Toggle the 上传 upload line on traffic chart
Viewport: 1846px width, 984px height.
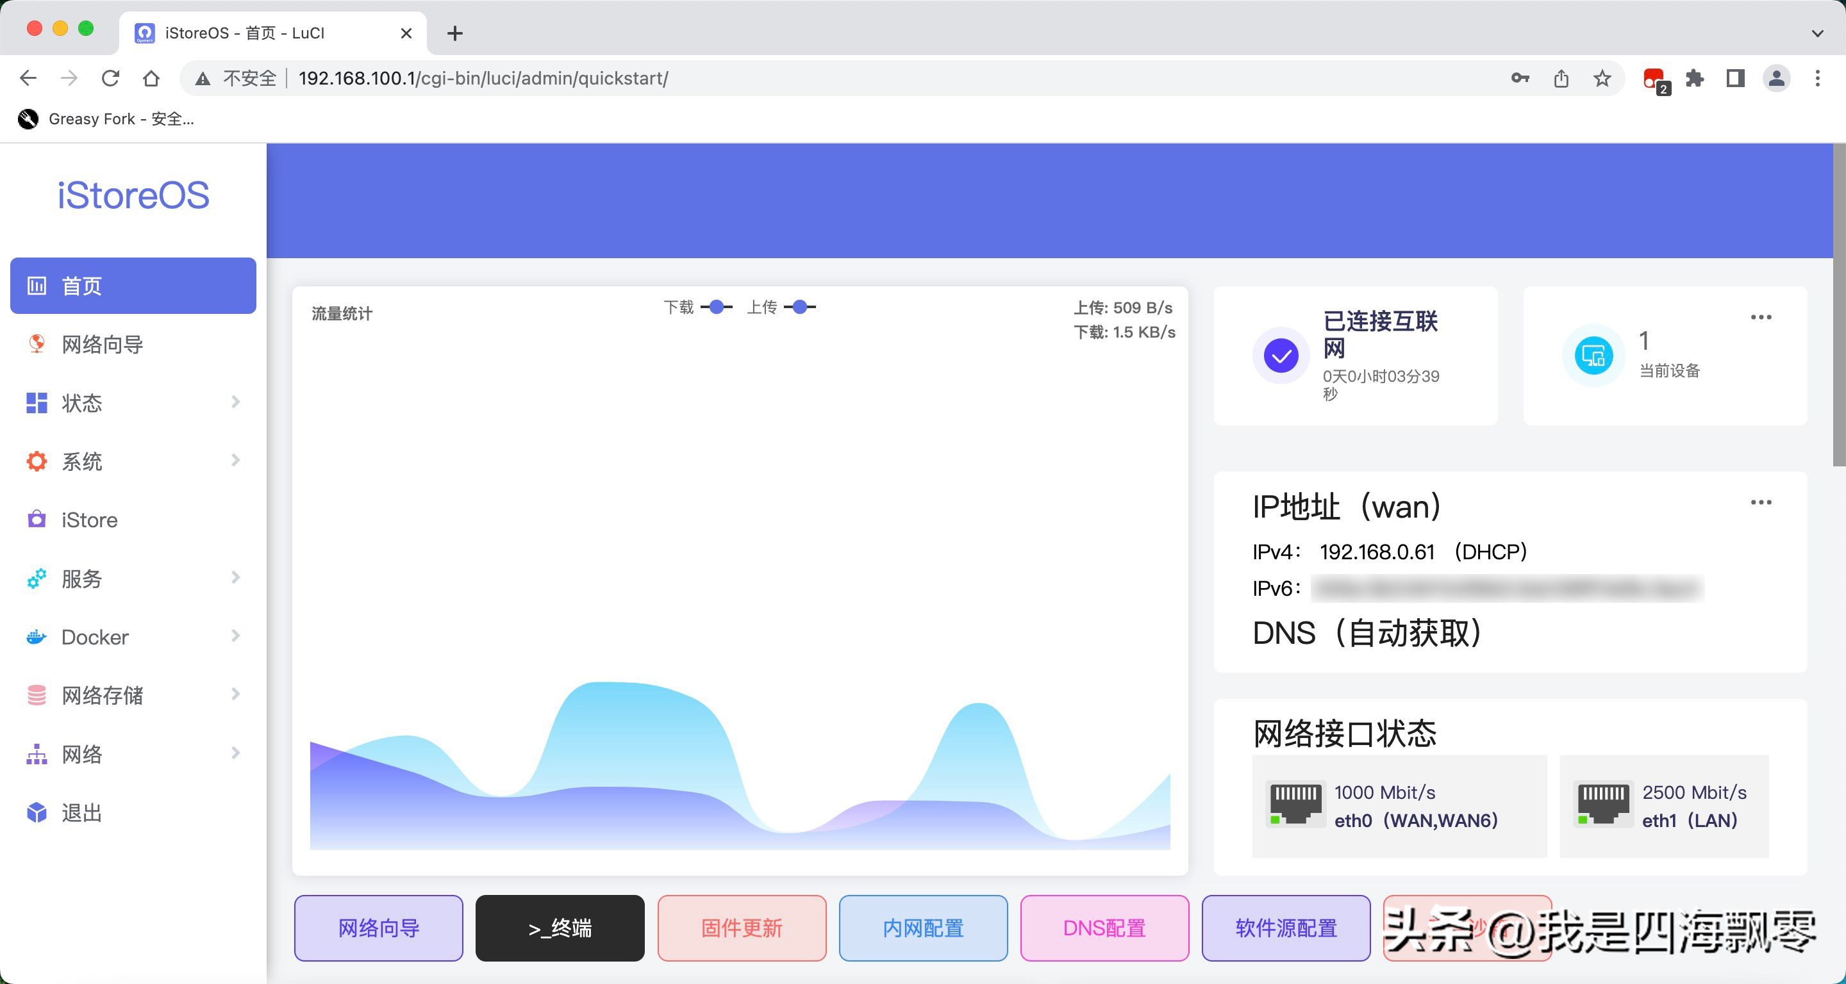[800, 306]
